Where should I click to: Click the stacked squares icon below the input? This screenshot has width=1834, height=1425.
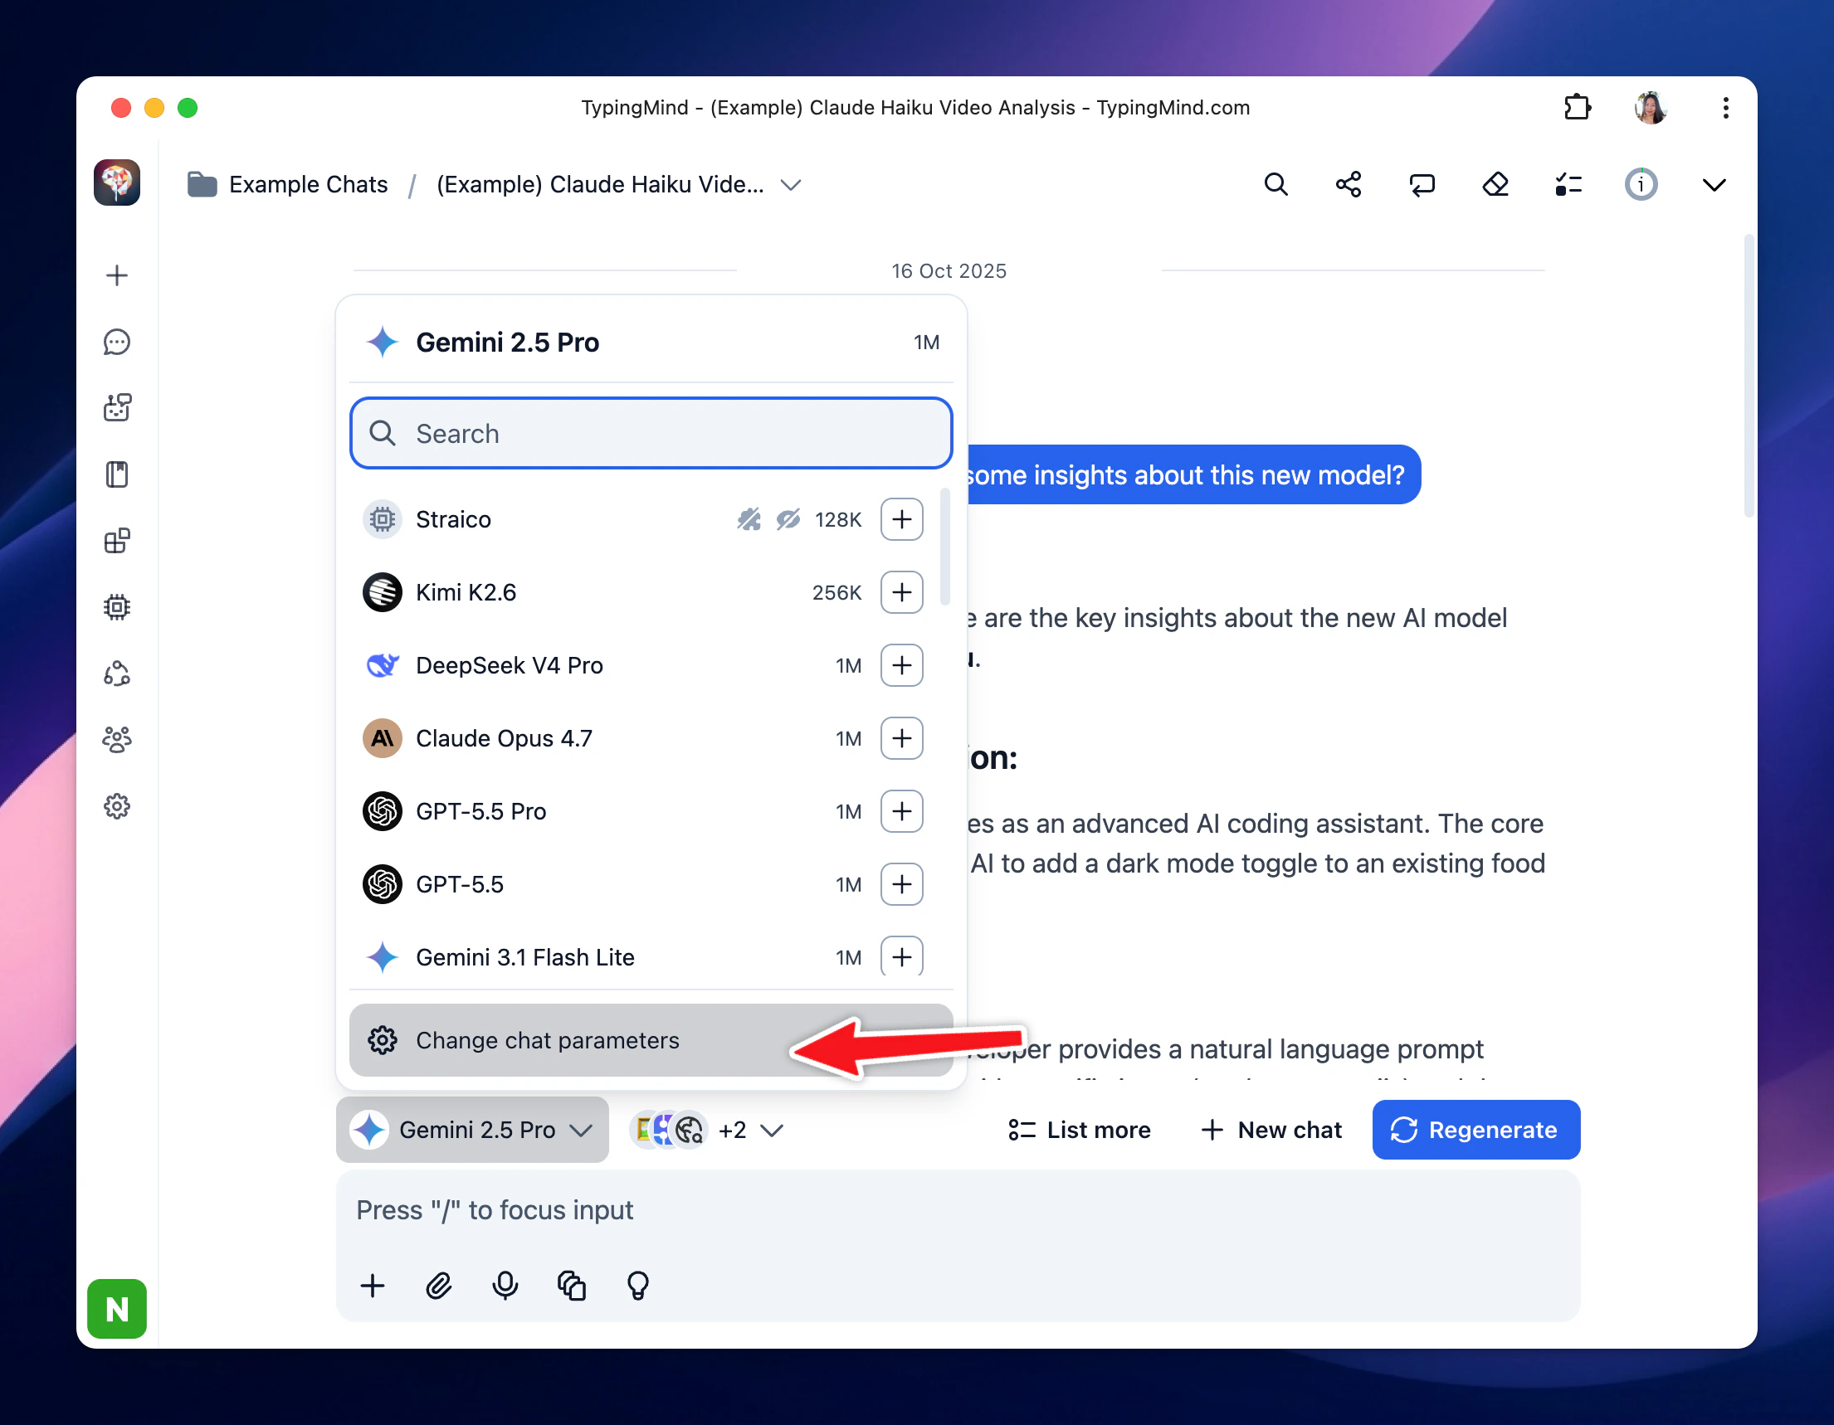(x=571, y=1285)
